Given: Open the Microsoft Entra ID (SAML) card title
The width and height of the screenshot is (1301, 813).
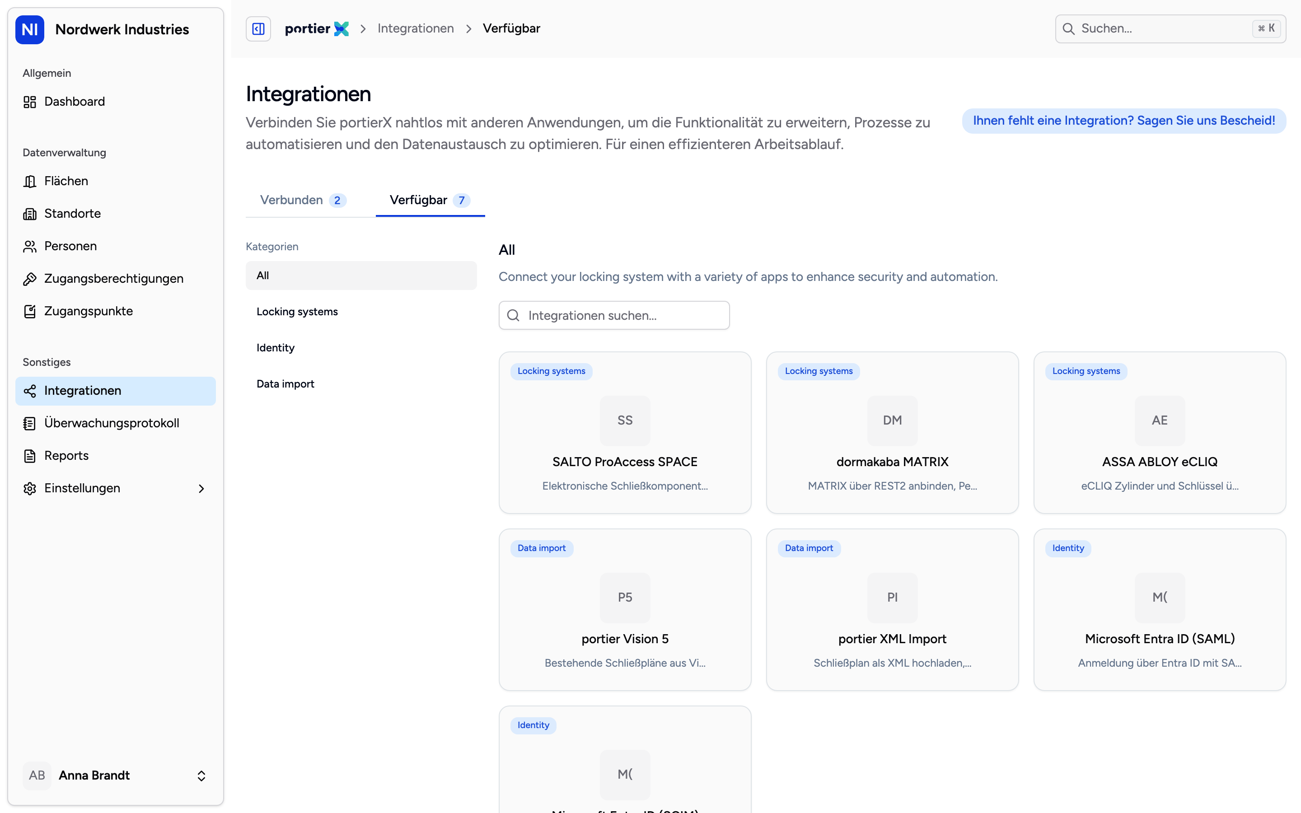Looking at the screenshot, I should pos(1160,639).
